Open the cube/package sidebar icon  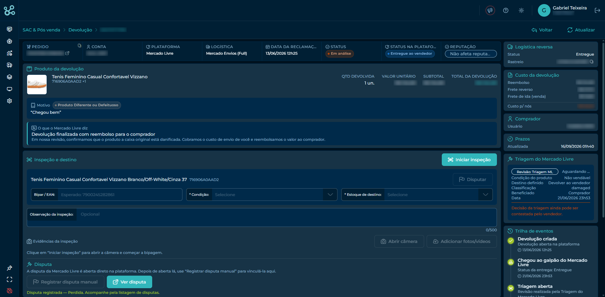click(x=9, y=41)
